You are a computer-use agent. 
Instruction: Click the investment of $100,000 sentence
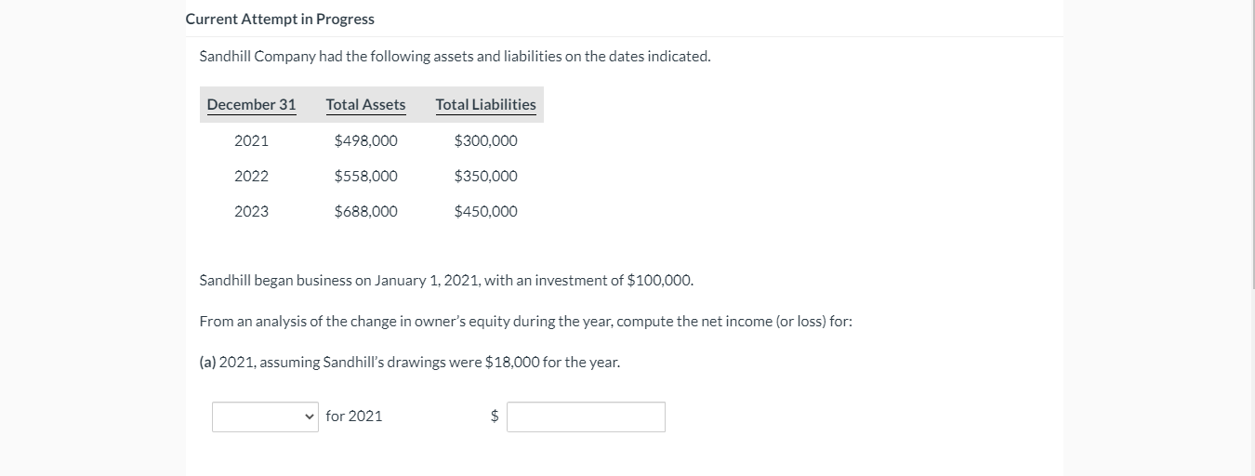pos(446,280)
